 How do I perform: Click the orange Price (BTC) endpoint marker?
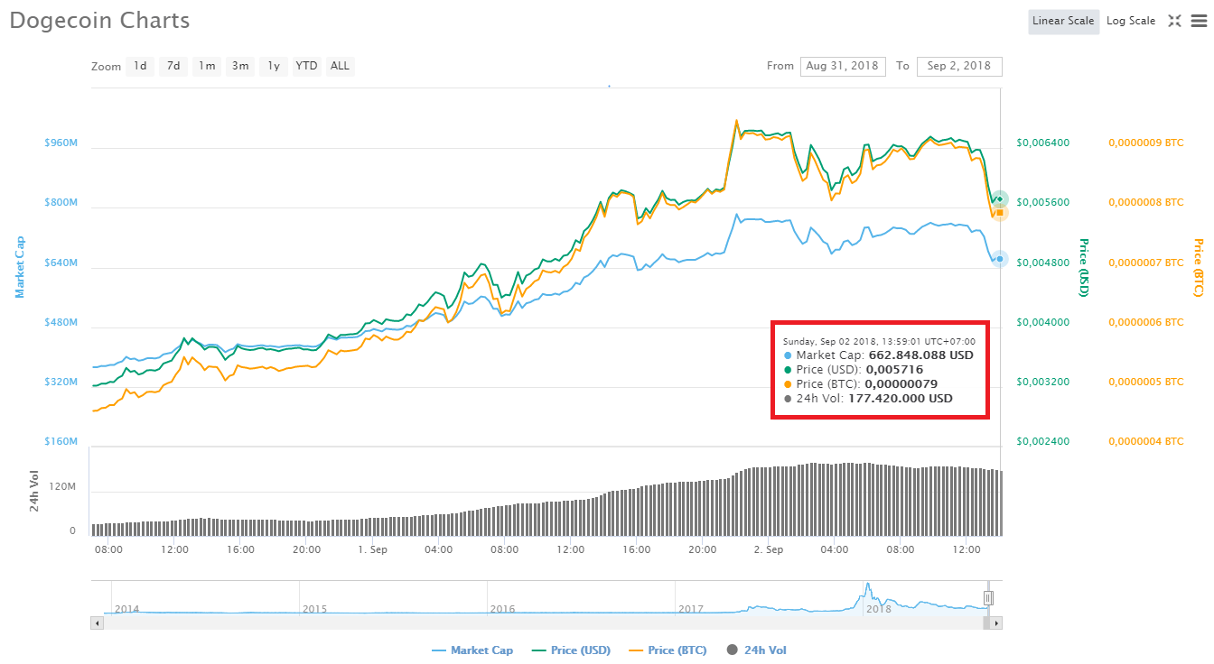point(1000,213)
